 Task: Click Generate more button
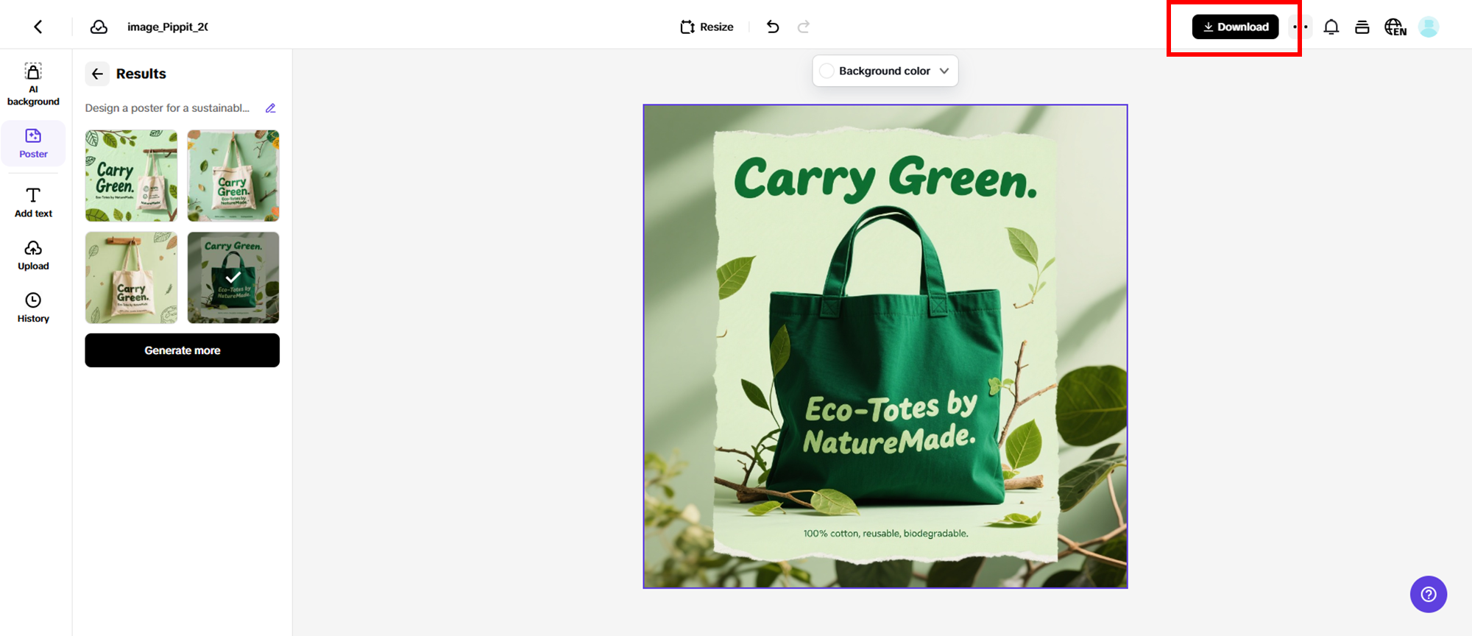[182, 350]
